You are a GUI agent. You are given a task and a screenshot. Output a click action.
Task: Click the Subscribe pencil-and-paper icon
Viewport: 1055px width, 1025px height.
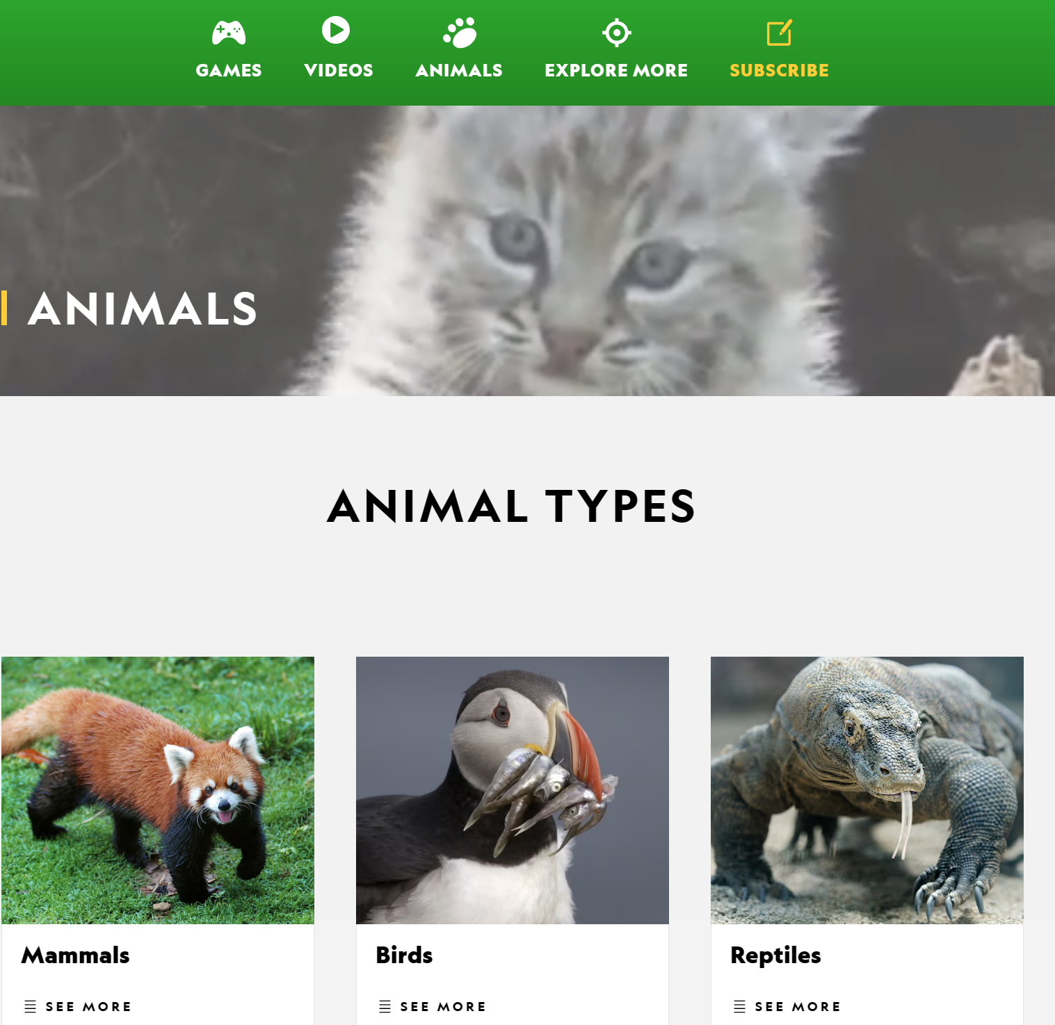(779, 33)
